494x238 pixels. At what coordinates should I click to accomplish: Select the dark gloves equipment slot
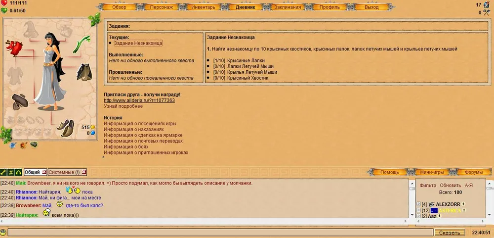[x=20, y=101]
